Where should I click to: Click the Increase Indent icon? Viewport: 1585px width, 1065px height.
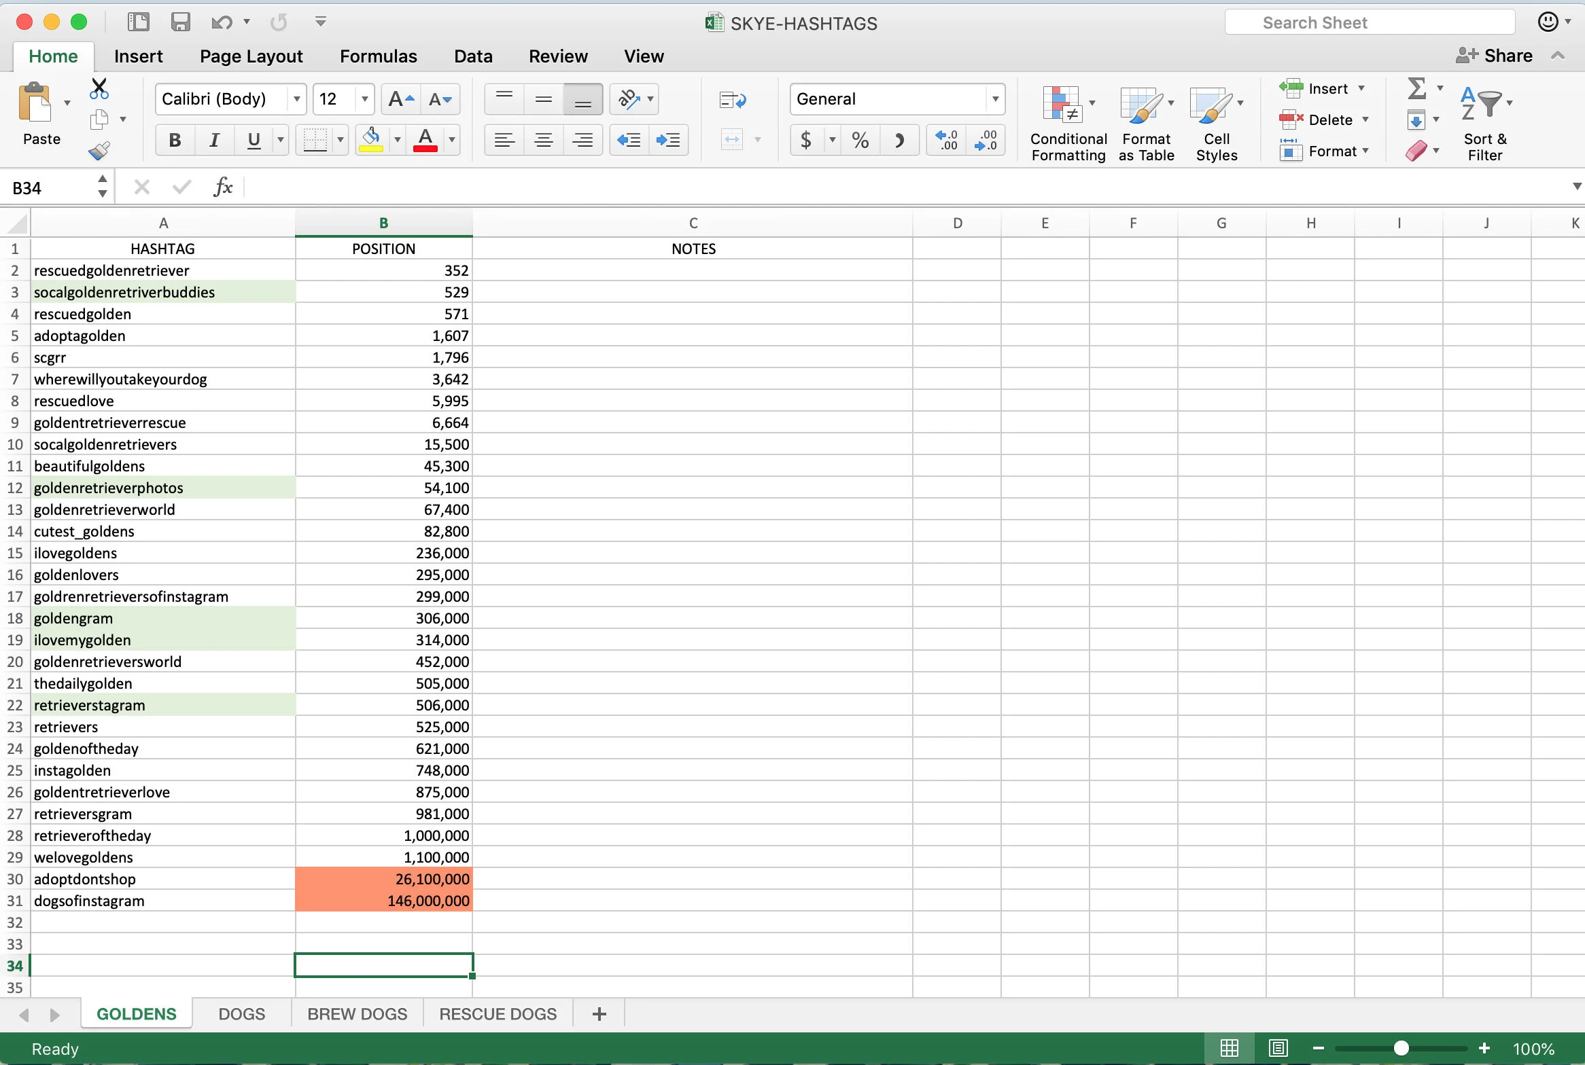click(668, 140)
